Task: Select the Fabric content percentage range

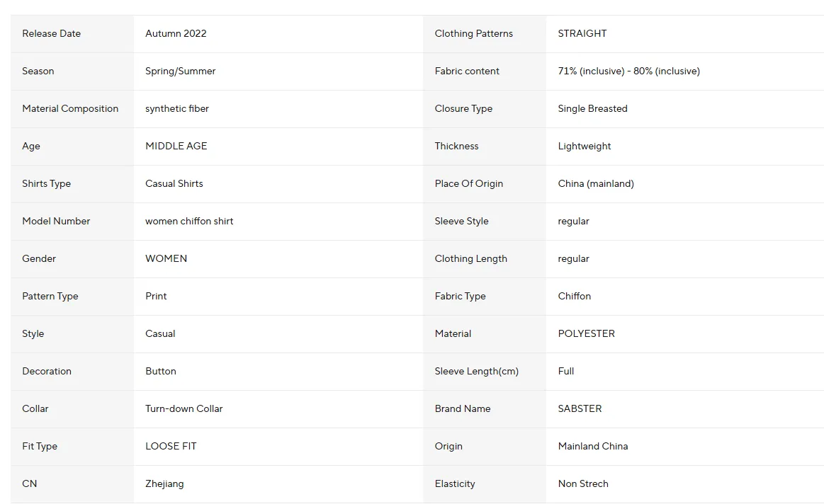Action: tap(629, 71)
